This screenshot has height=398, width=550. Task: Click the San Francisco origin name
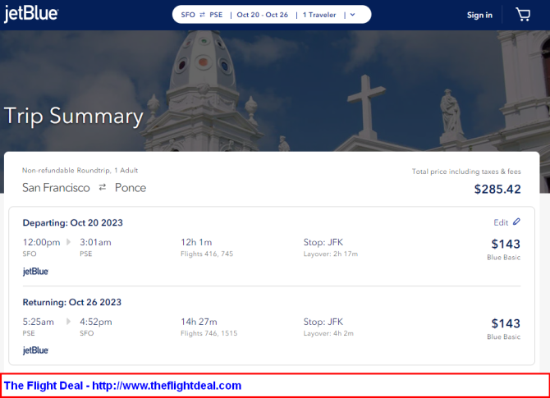[56, 188]
